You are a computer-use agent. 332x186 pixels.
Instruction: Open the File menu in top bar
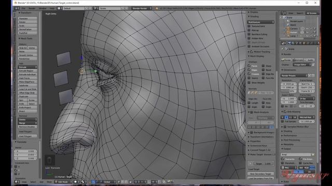(23, 8)
